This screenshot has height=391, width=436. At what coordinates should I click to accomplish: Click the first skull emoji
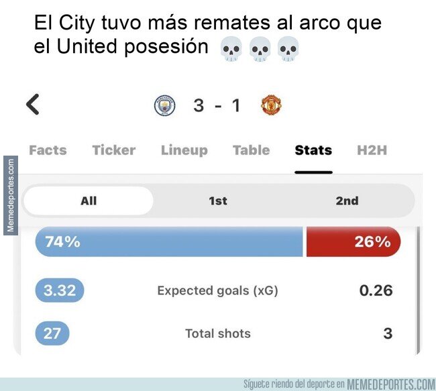coord(231,49)
